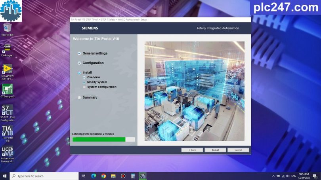Open the taskbar clock and date
Image resolution: width=321 pixels, height=180 pixels.
click(x=304, y=176)
